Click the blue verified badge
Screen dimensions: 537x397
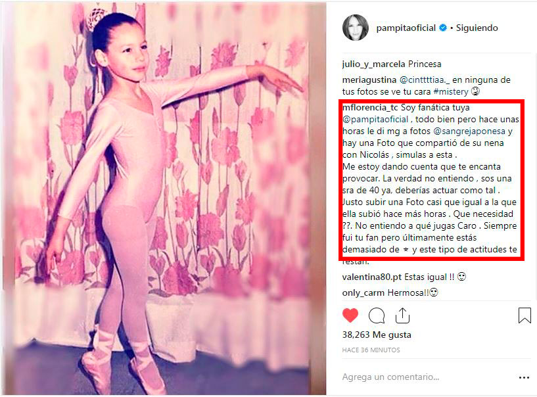(x=443, y=28)
